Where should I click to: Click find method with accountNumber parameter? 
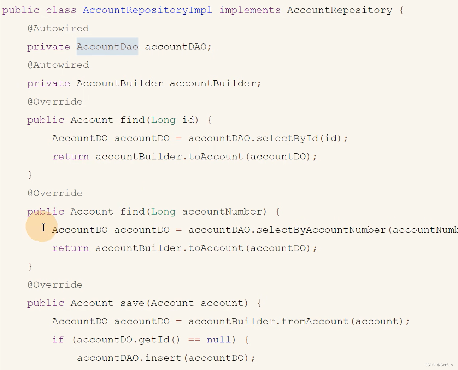tap(133, 212)
